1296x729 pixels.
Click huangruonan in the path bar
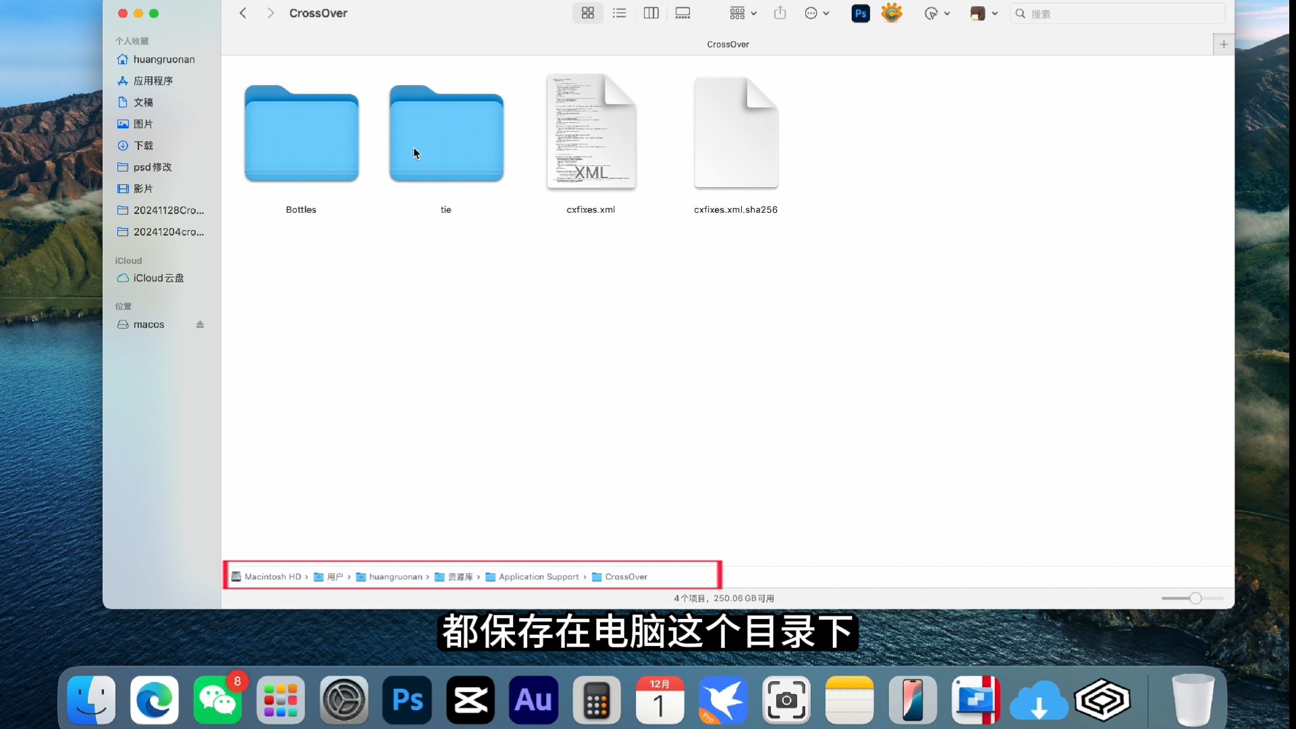point(389,577)
